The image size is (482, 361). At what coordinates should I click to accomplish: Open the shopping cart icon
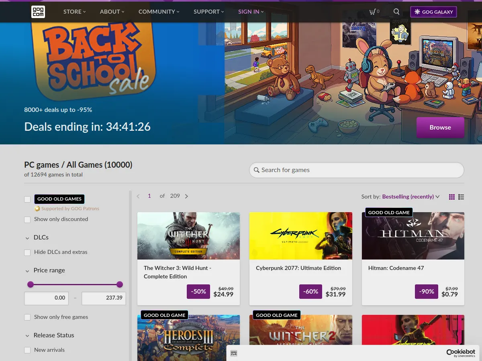coord(372,12)
